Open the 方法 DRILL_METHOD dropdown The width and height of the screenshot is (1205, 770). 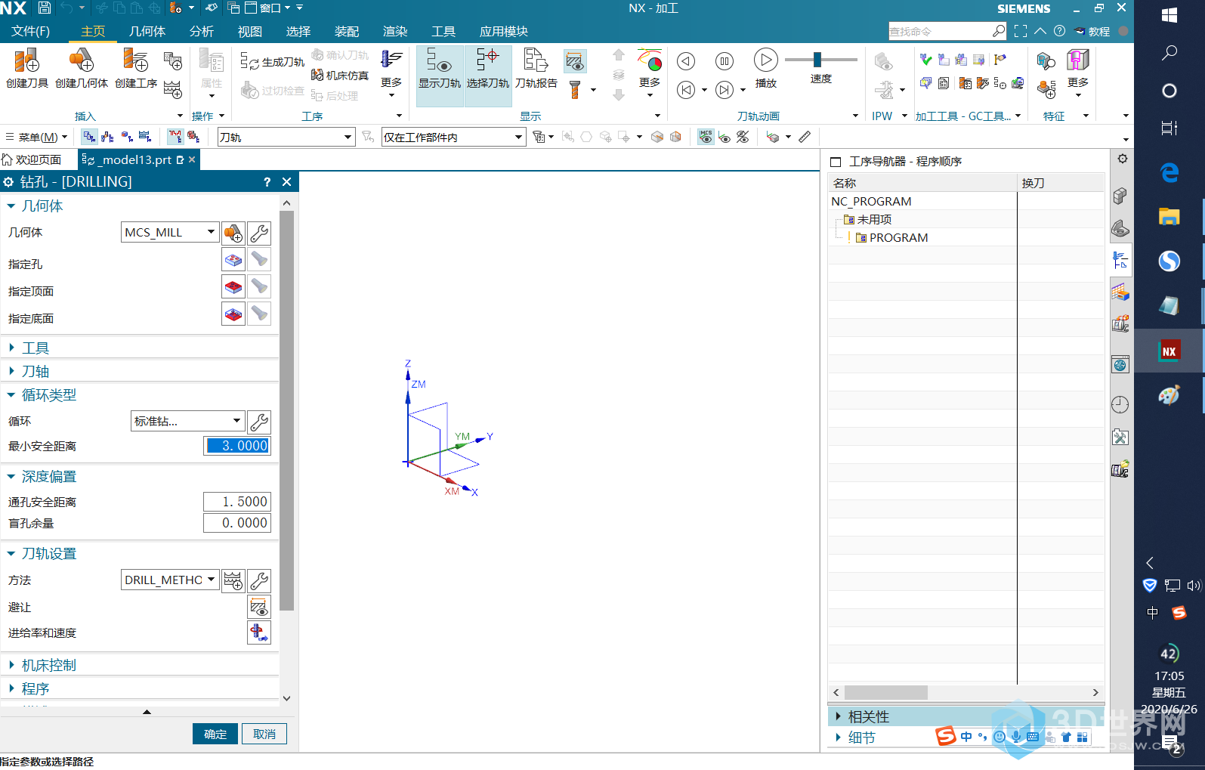[x=170, y=580]
